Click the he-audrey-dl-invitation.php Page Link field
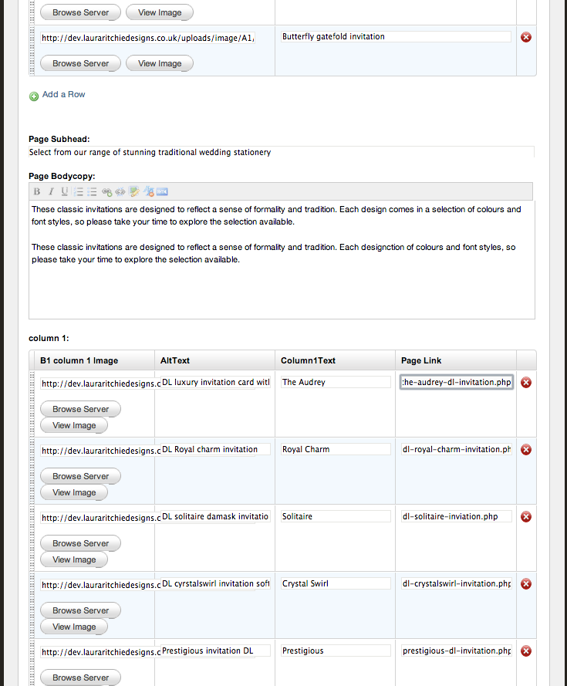567x686 pixels. (x=457, y=382)
